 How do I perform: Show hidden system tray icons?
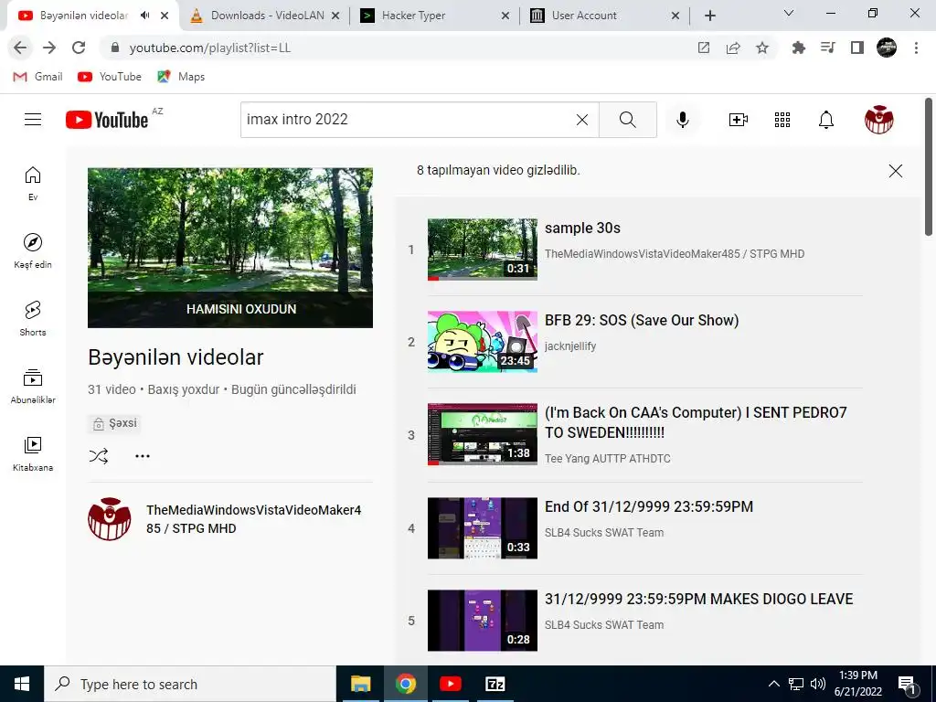[x=773, y=684]
